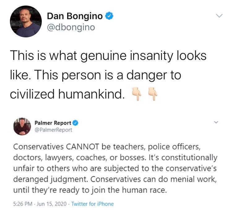
Task: Click Dan Bongino's blue verified badge
Action: click(109, 16)
